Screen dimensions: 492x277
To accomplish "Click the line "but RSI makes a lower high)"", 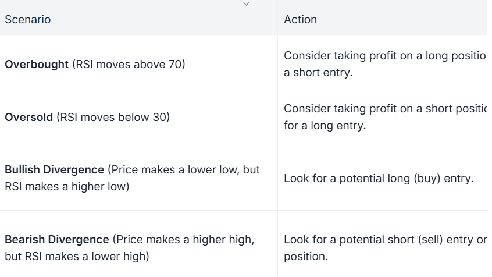I will click(76, 257).
